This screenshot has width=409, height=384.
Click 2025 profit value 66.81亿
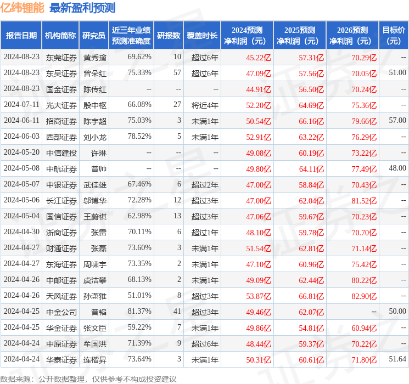point(311,296)
